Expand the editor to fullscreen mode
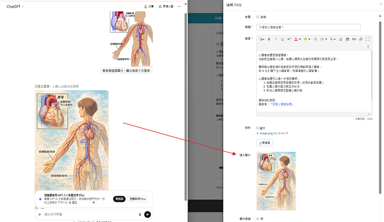Image resolution: width=384 pixels, height=222 pixels. click(x=368, y=39)
